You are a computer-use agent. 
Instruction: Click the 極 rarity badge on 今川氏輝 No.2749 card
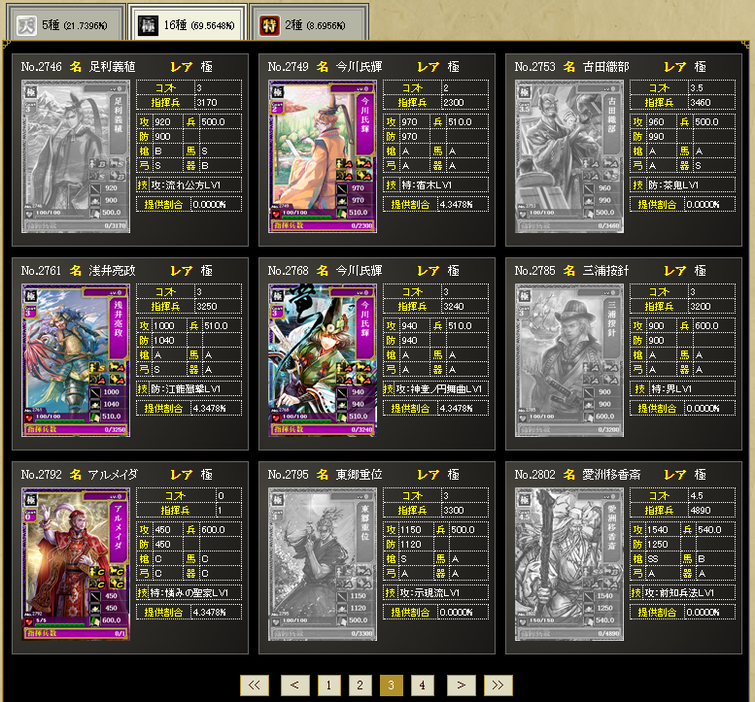pos(278,92)
